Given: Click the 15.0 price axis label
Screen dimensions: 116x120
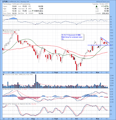Looking at the screenshot, I should (x=111, y=30).
